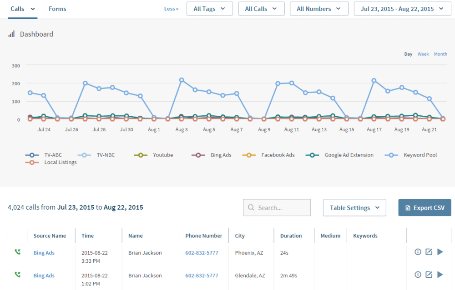Open the All Tags dropdown
Screen dimensions: 455x290
tap(209, 9)
